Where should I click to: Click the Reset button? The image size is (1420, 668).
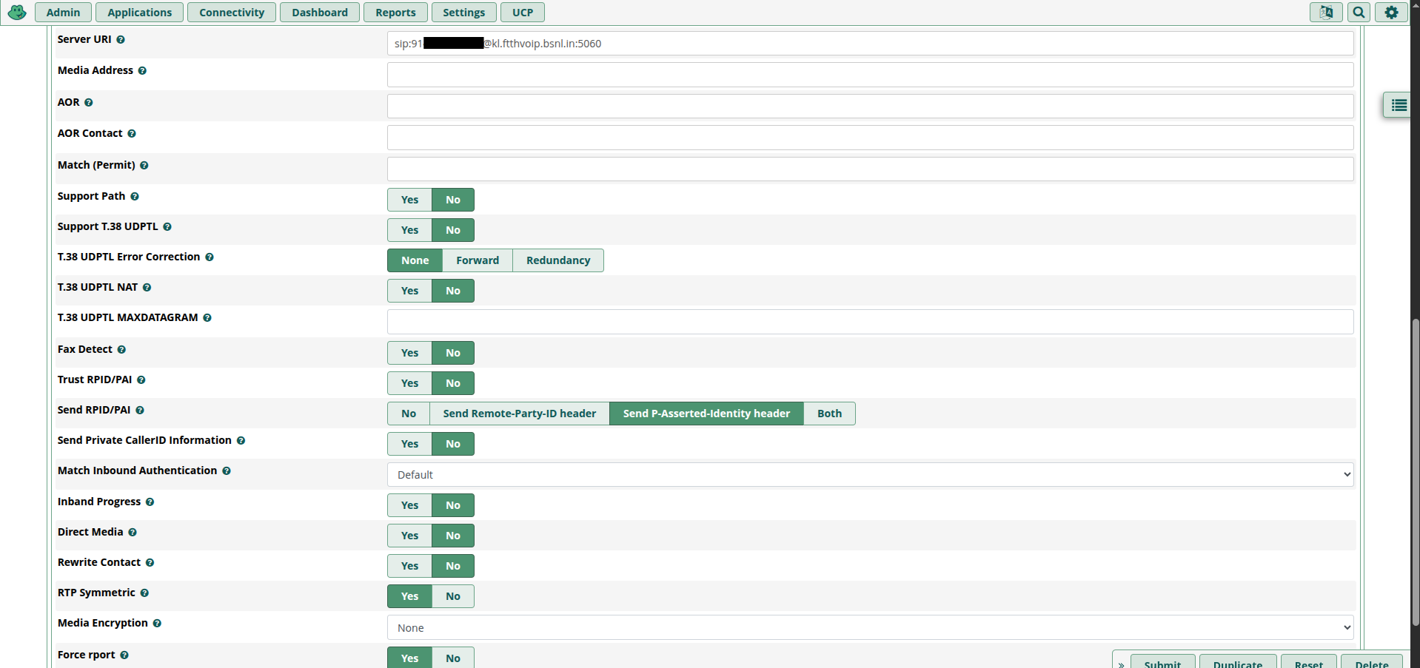1308,662
